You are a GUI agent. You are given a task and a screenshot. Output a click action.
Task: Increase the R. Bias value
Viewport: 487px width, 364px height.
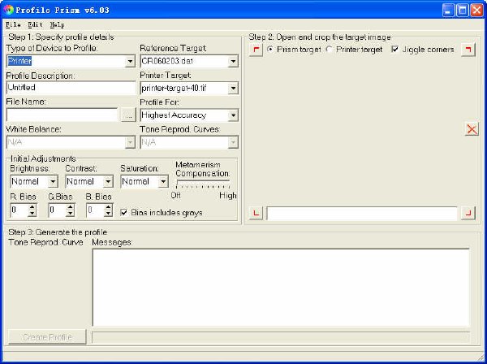pyautogui.click(x=32, y=206)
